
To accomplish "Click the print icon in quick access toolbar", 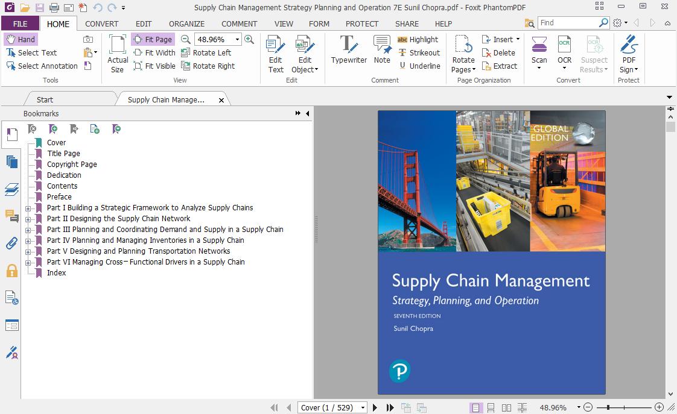I will pyautogui.click(x=54, y=7).
